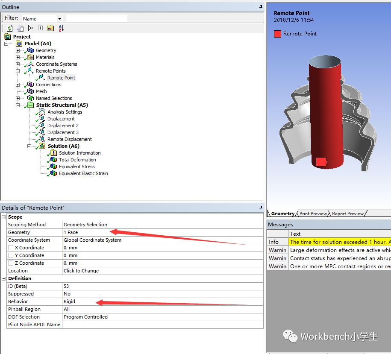Select Remote Displacement in the tree

(69, 139)
